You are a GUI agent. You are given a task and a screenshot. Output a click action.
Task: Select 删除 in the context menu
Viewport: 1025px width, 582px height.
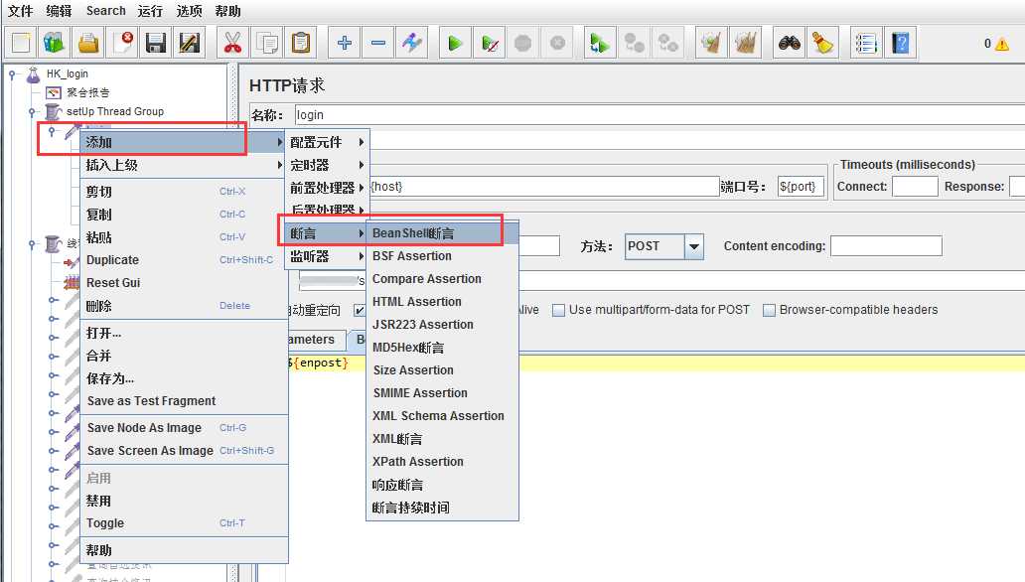point(185,305)
